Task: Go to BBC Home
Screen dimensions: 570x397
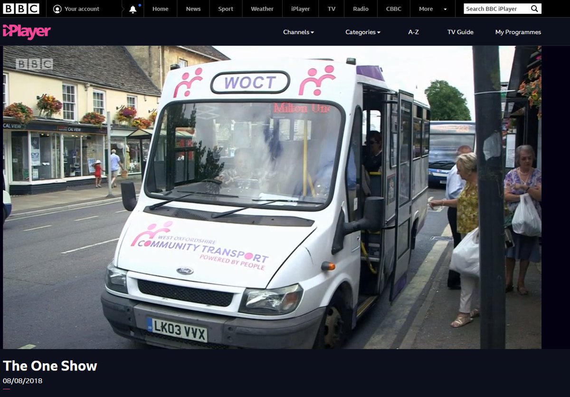Action: tap(160, 9)
